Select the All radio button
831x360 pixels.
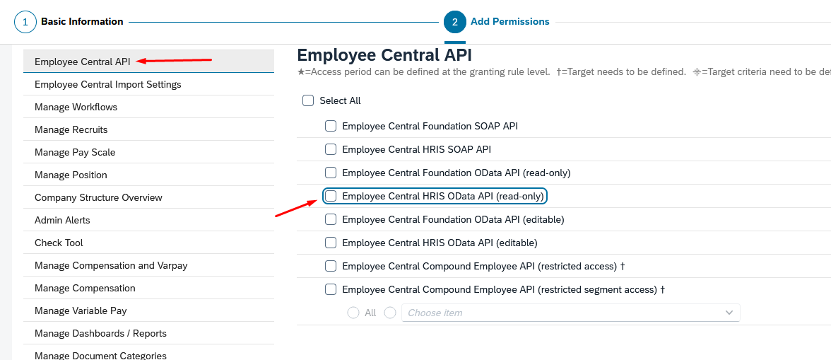pos(353,313)
